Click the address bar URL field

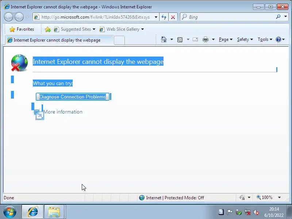click(95, 17)
